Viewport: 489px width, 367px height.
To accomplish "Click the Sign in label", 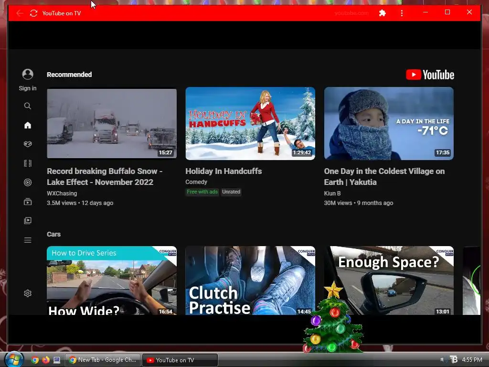I will 27,88.
